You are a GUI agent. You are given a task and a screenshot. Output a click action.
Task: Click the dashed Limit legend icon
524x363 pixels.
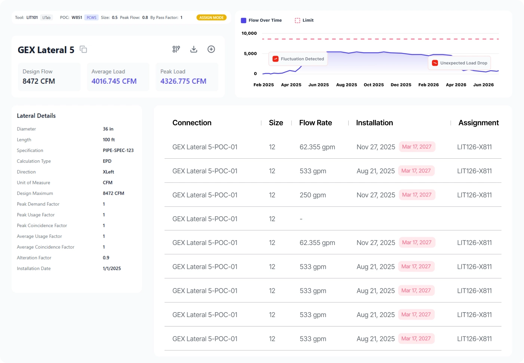pos(297,20)
